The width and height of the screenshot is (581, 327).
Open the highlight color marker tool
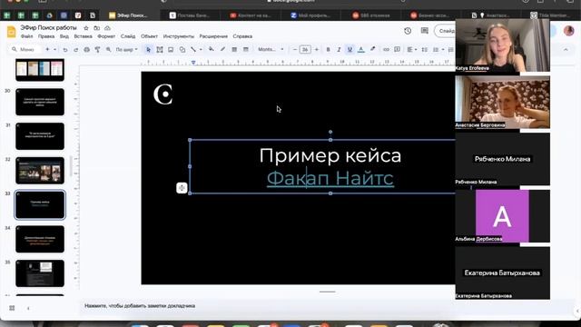point(373,49)
